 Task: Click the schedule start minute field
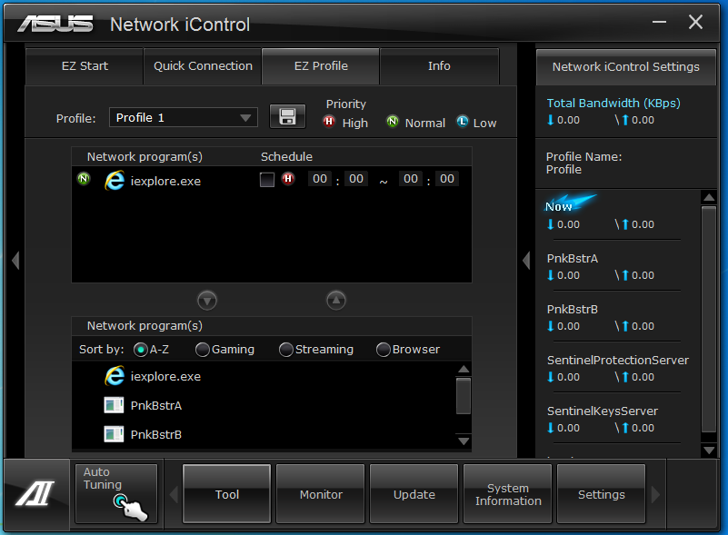pyautogui.click(x=356, y=179)
